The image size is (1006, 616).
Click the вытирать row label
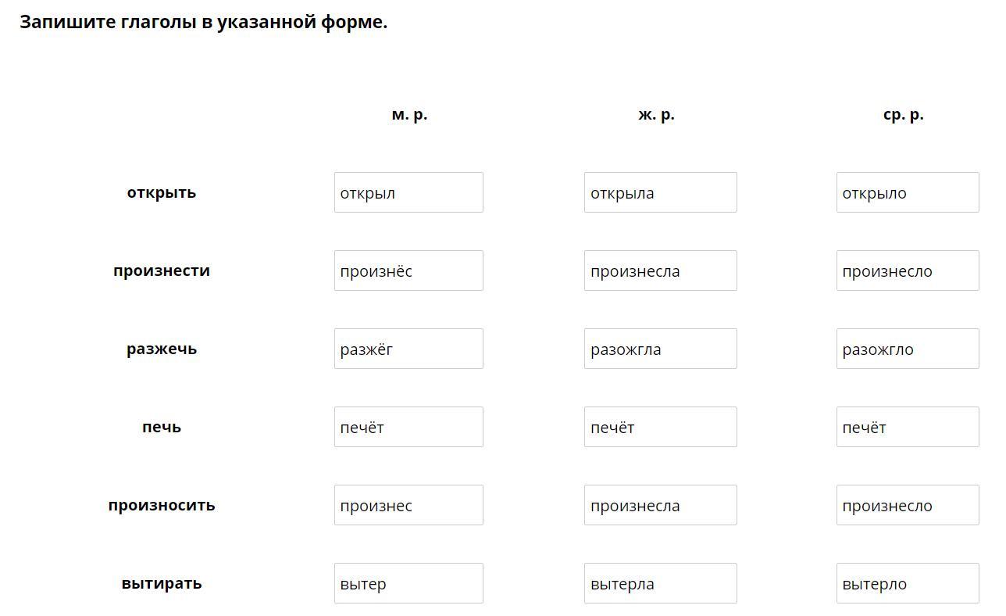[162, 583]
